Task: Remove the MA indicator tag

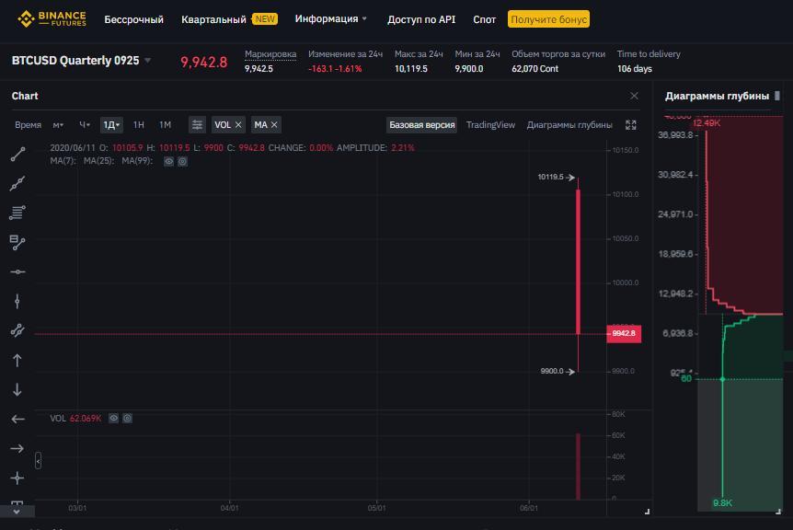Action: point(274,125)
